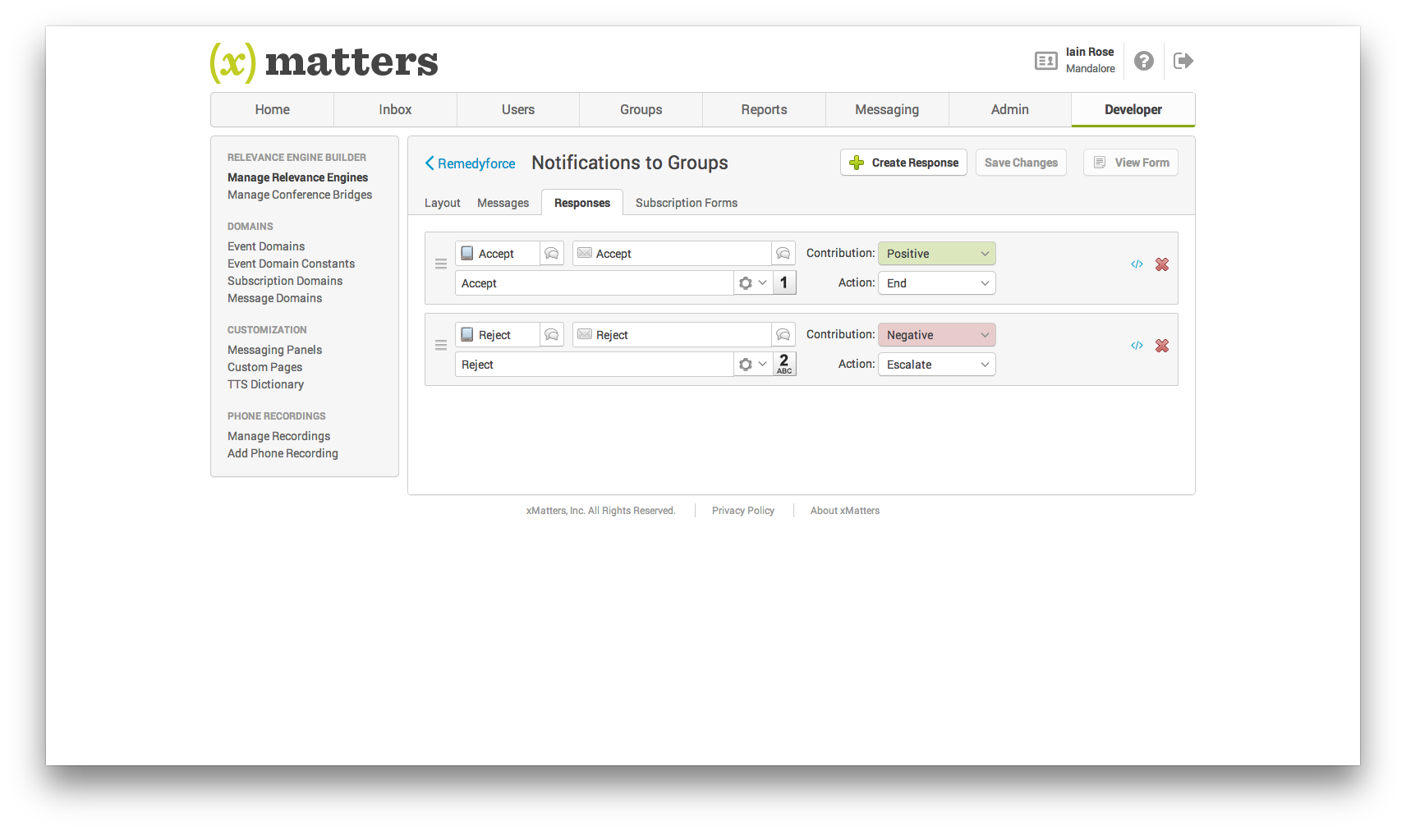Expand the gear options menu for Accept
The height and width of the screenshot is (831, 1406).
(752, 283)
